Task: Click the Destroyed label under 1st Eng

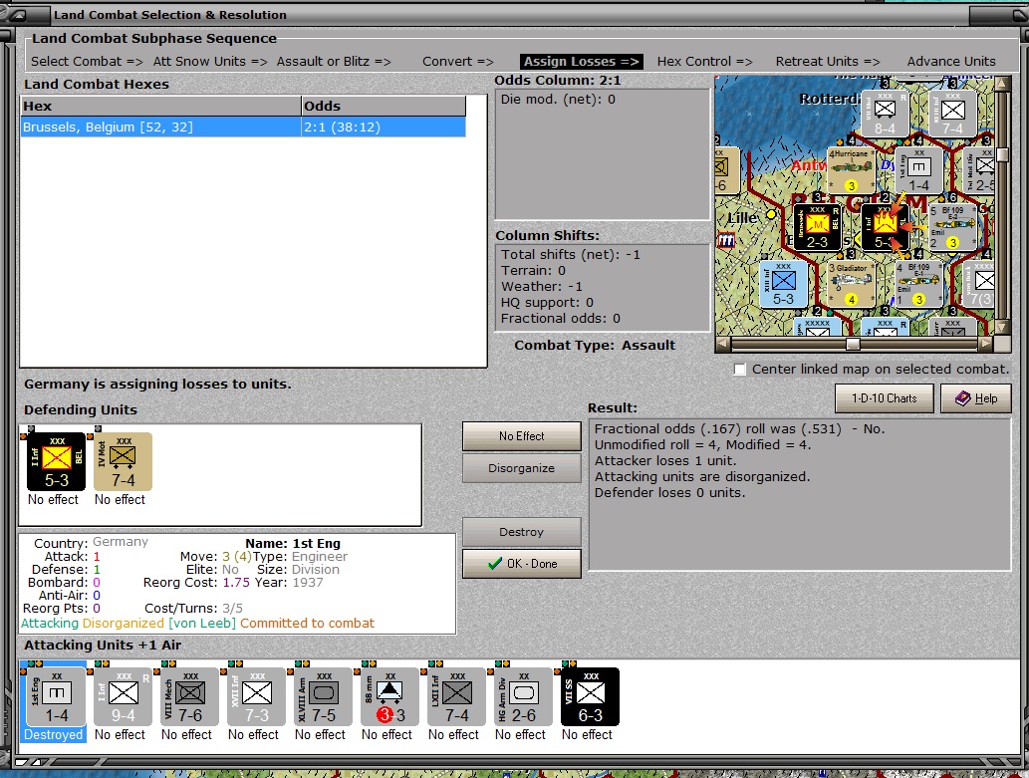Action: pyautogui.click(x=54, y=735)
